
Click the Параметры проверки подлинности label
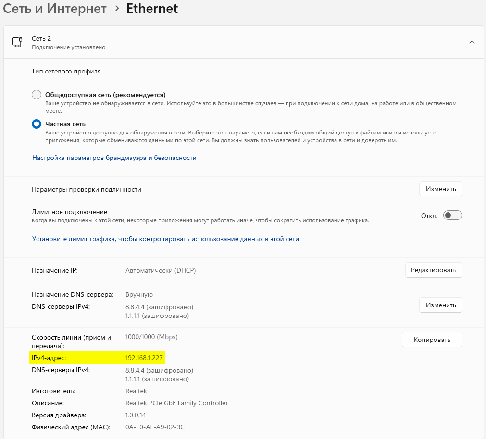point(87,189)
